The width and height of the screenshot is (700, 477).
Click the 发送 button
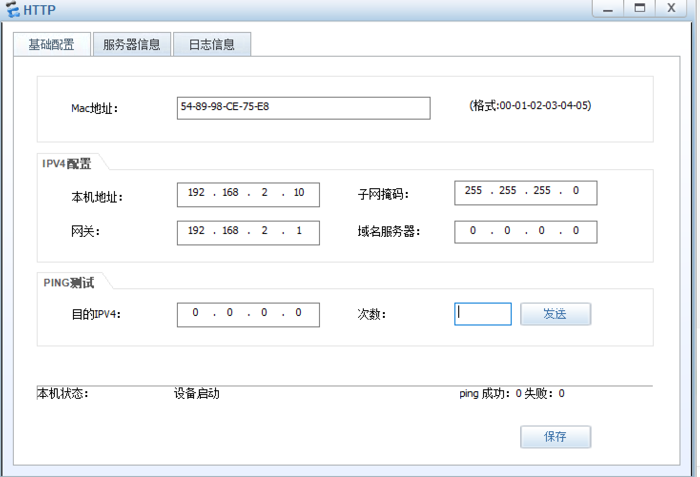(556, 314)
